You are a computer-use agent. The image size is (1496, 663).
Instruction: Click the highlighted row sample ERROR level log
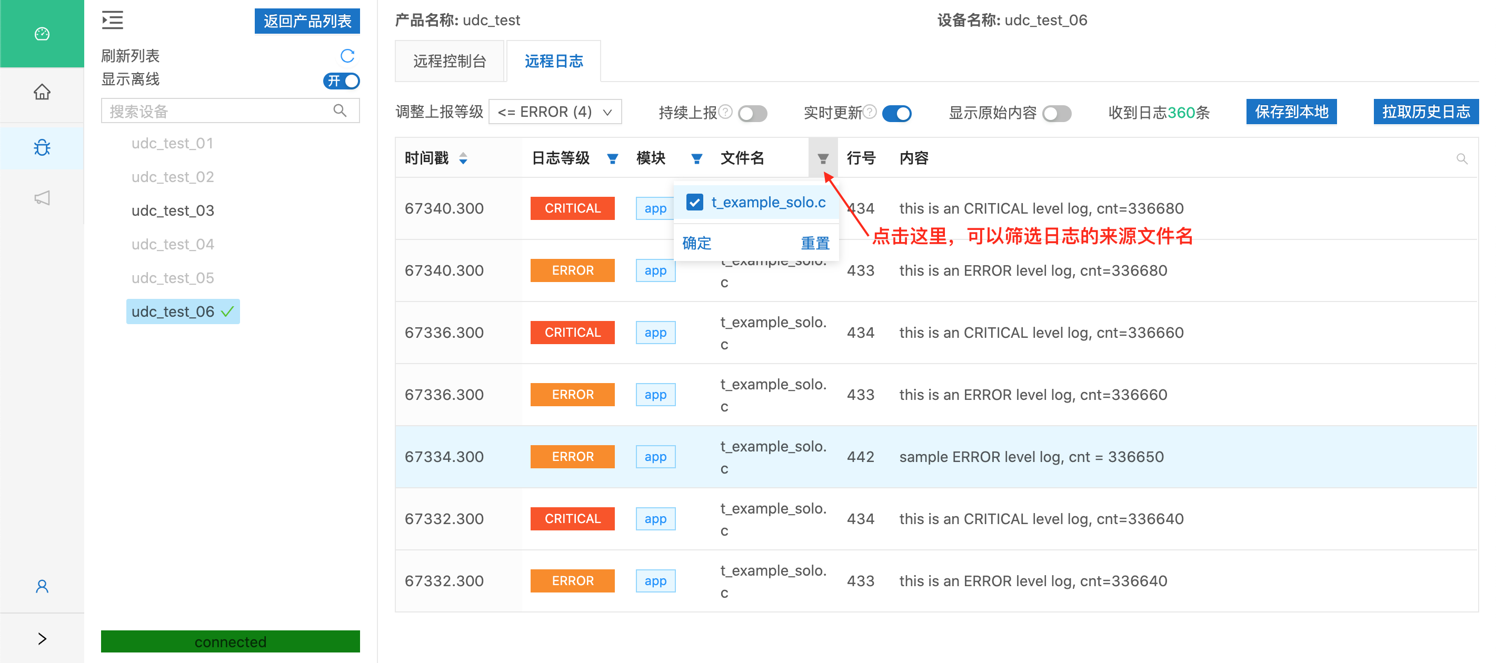pos(937,457)
